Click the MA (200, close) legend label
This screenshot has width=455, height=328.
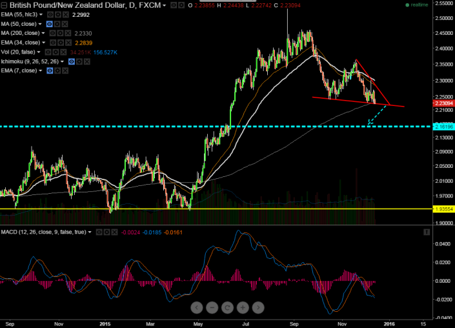click(20, 33)
